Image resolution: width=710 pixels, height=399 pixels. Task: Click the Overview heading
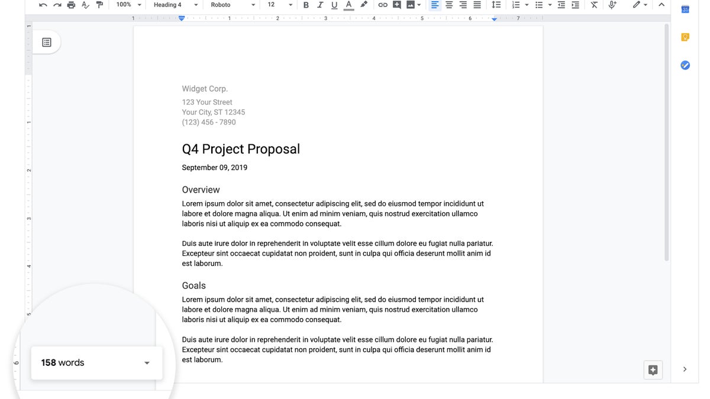pyautogui.click(x=201, y=190)
